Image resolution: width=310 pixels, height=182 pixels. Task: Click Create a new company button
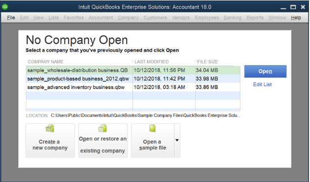pos(50,140)
